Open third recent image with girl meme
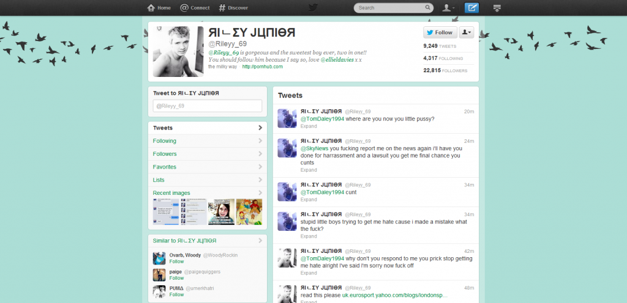 click(x=221, y=212)
